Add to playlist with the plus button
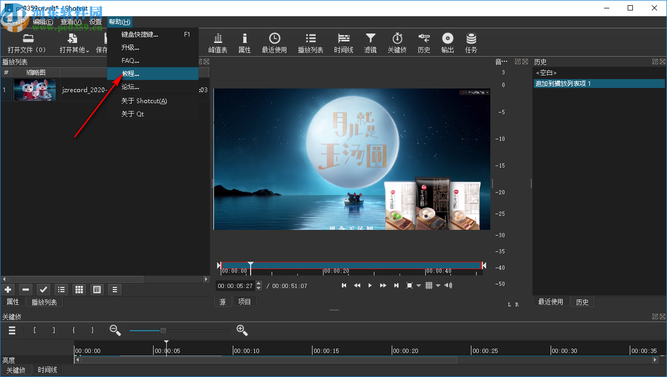The height and width of the screenshot is (377, 667). pyautogui.click(x=8, y=290)
